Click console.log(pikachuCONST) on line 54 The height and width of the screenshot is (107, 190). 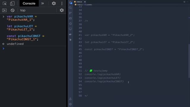pos(104,81)
